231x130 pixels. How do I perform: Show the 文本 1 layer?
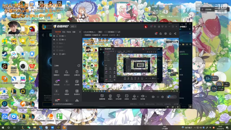[x=54, y=47]
